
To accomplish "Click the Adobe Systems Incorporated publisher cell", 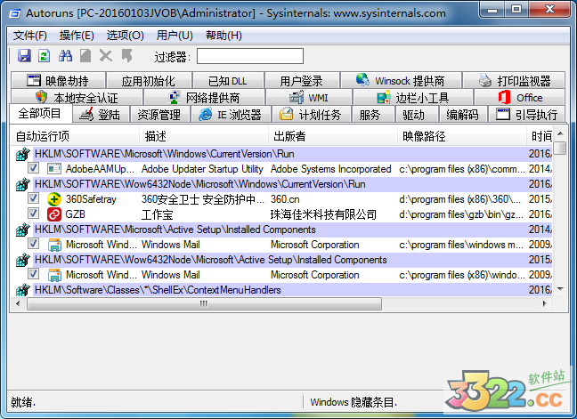I will point(331,169).
